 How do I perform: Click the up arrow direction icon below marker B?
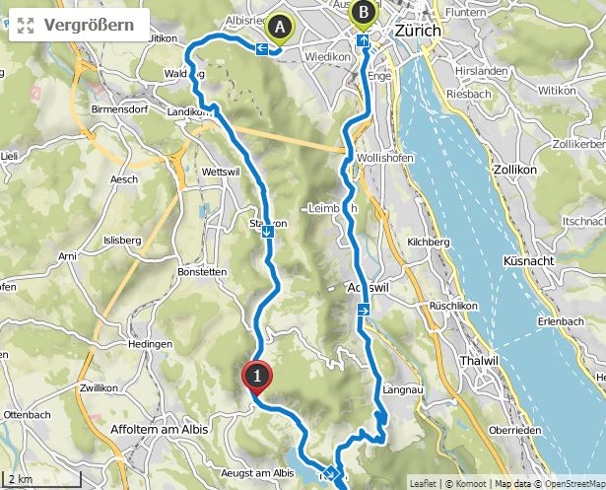tap(363, 39)
